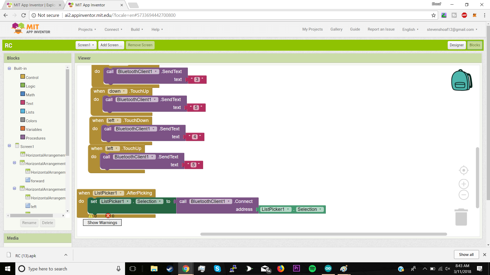Click the red error count icon
Image resolution: width=490 pixels, height=275 pixels.
108,216
